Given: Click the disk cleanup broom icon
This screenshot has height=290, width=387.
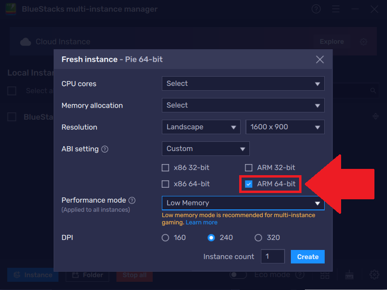Looking at the screenshot, I should point(349,275).
